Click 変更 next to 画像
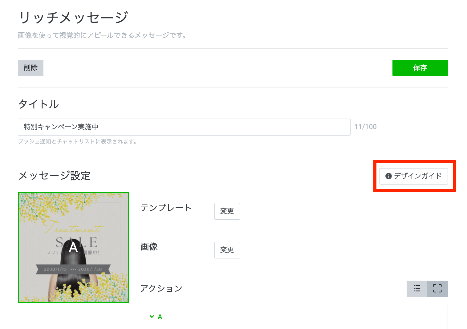 pyautogui.click(x=227, y=250)
